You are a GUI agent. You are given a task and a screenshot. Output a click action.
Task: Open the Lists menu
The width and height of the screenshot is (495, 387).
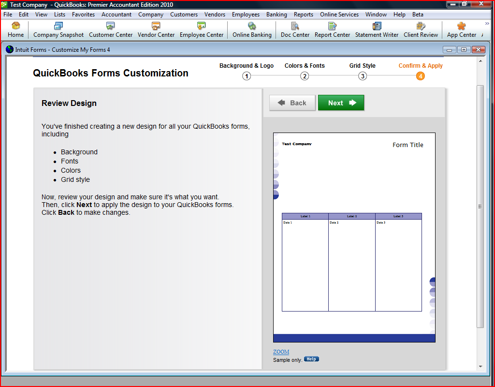tap(59, 15)
